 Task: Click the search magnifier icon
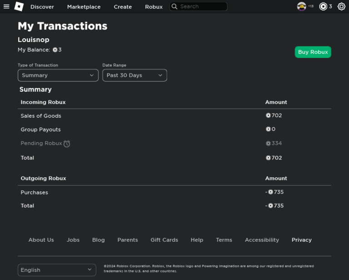(174, 6)
